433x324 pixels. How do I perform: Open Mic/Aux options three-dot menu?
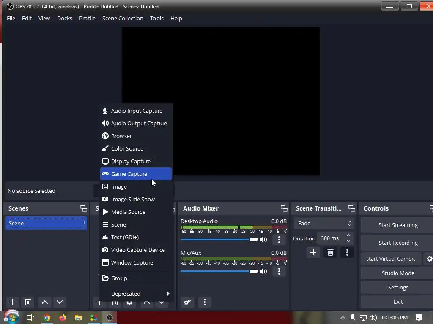point(279,271)
